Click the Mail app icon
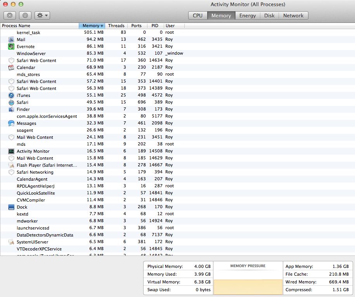Image resolution: width=355 pixels, height=297 pixels. [x=11, y=40]
